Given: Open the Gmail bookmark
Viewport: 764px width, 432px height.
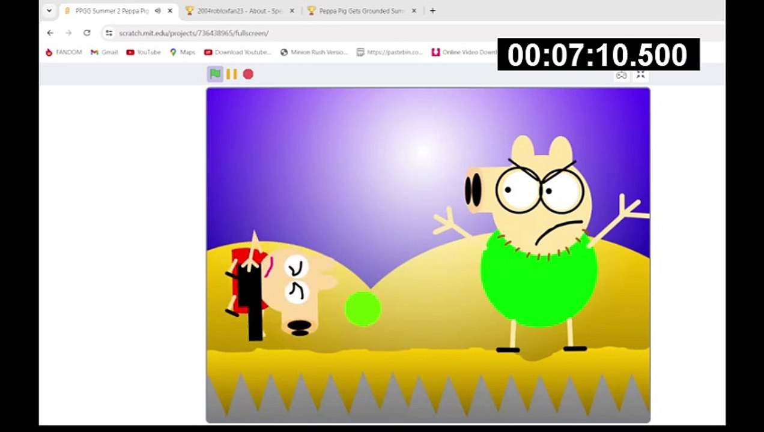Looking at the screenshot, I should pos(104,52).
